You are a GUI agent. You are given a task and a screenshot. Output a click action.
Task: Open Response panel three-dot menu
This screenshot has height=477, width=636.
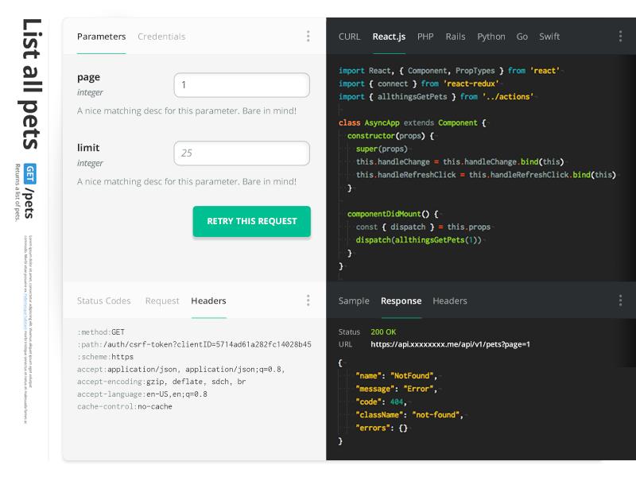click(x=620, y=301)
